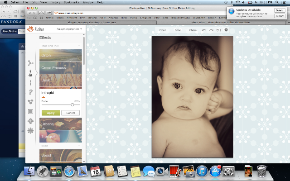Click the undo arrow in editor toolbar
The width and height of the screenshot is (290, 181).
(x=204, y=30)
